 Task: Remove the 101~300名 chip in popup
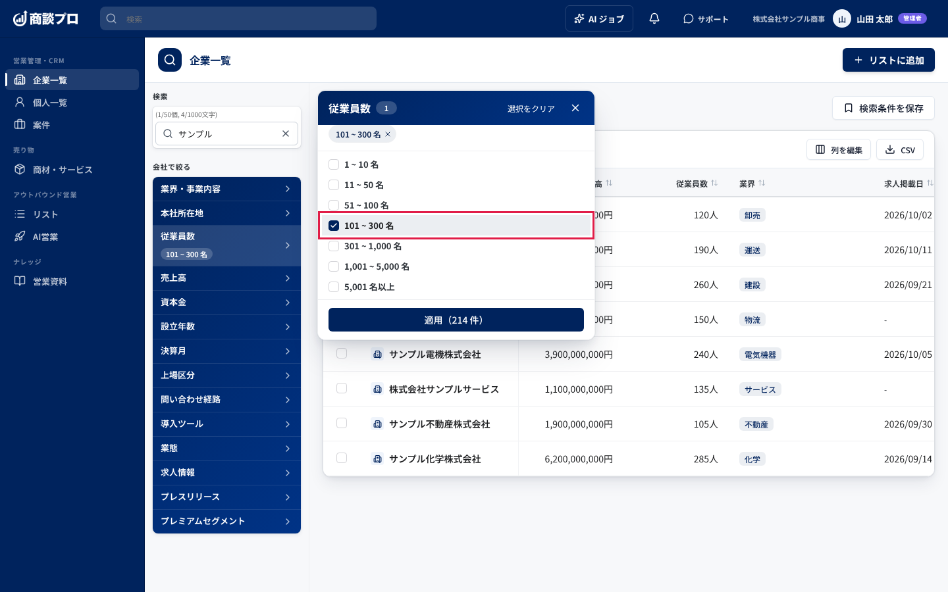point(388,134)
